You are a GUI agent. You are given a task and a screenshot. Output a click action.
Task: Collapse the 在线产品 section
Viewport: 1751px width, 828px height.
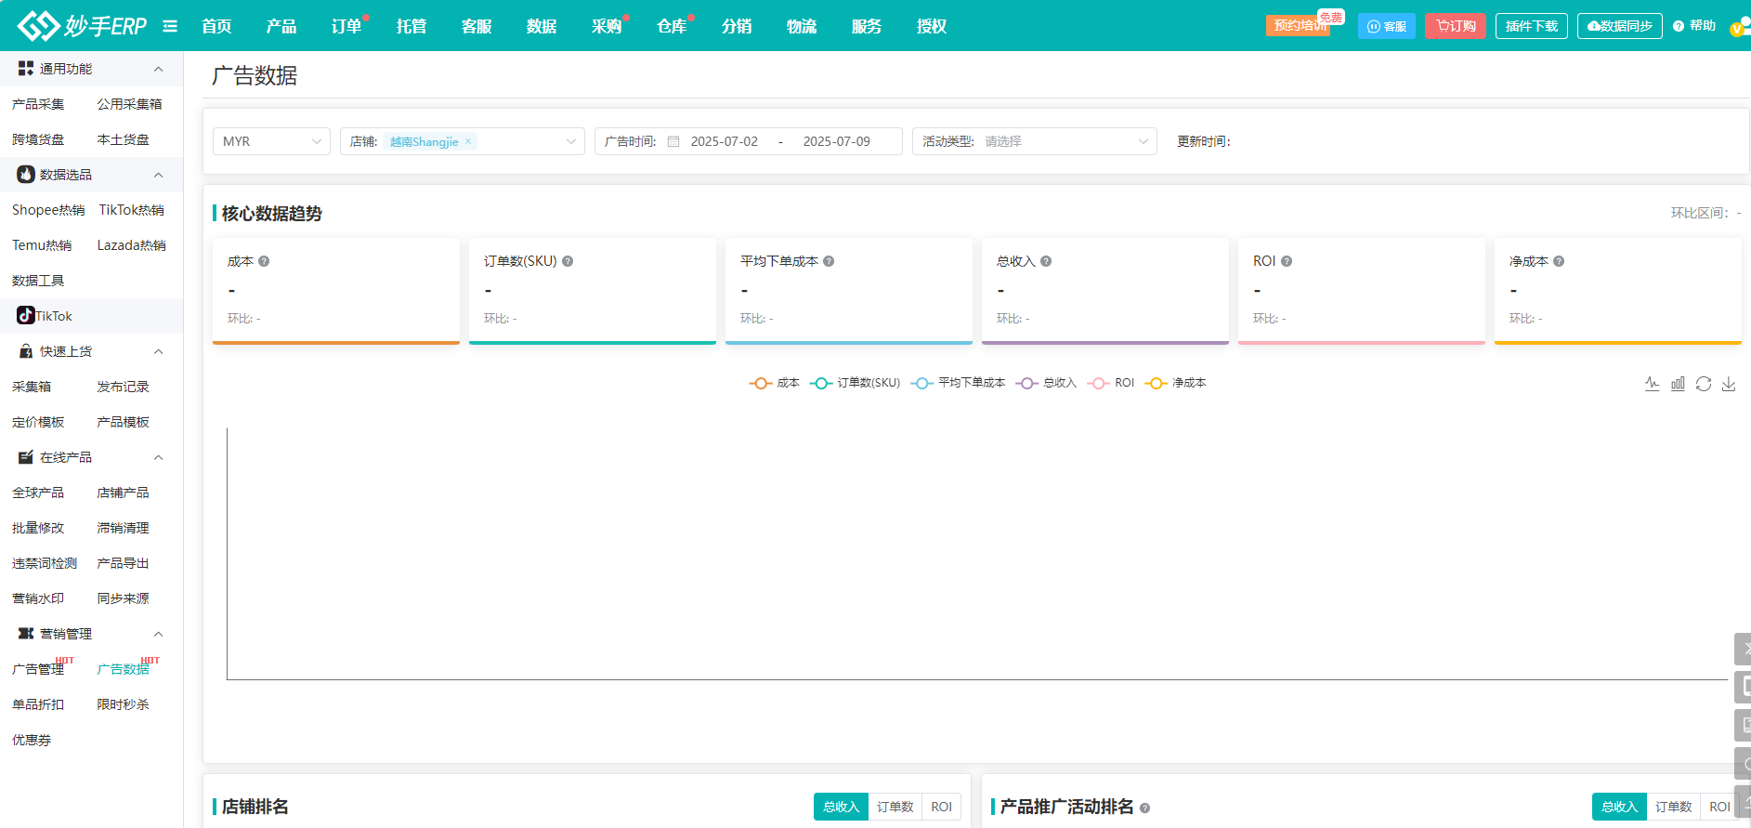[x=158, y=457]
